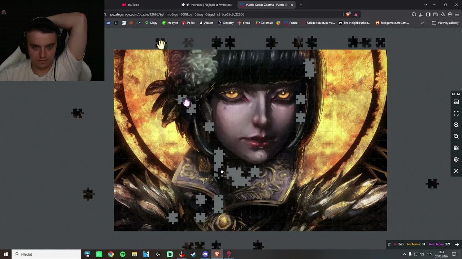Switch the CES keyboard language

click(x=429, y=254)
